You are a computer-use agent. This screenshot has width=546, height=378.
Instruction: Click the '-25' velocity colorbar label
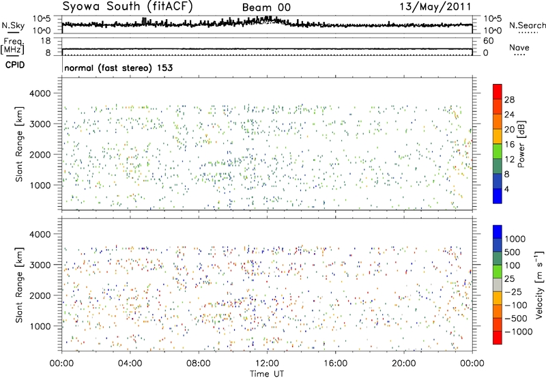click(x=514, y=291)
